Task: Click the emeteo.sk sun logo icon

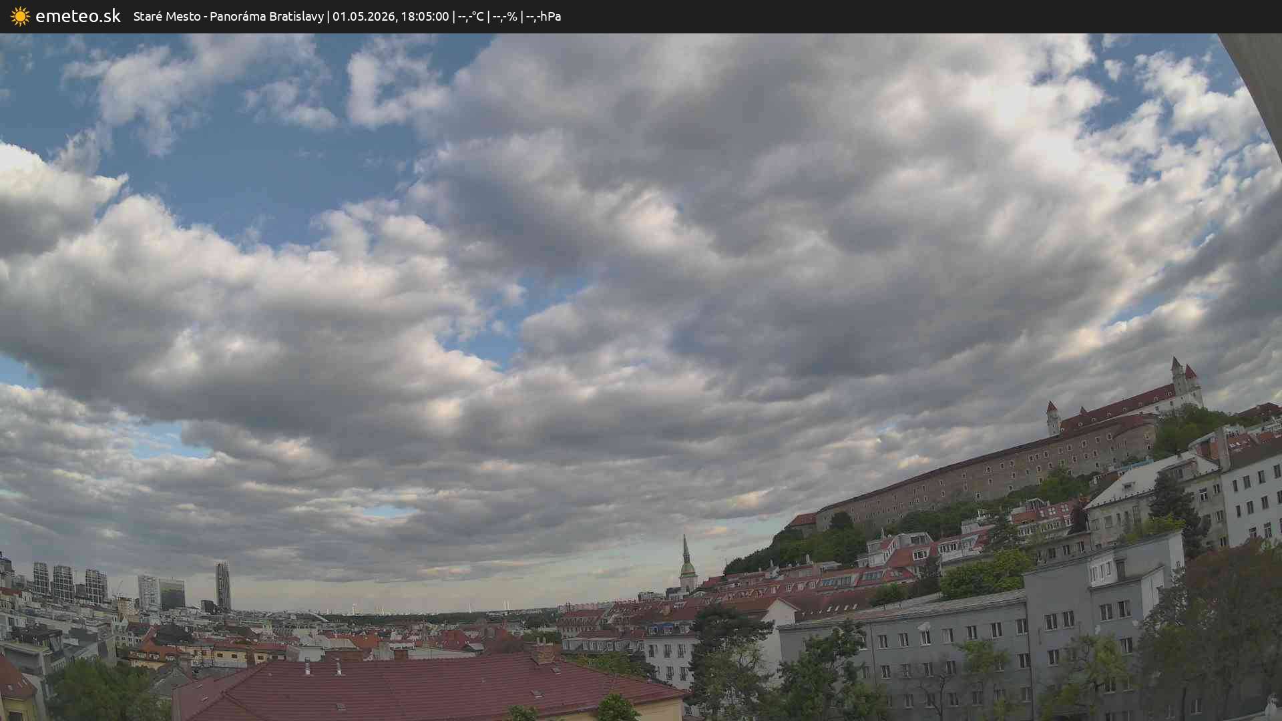Action: pos(20,16)
